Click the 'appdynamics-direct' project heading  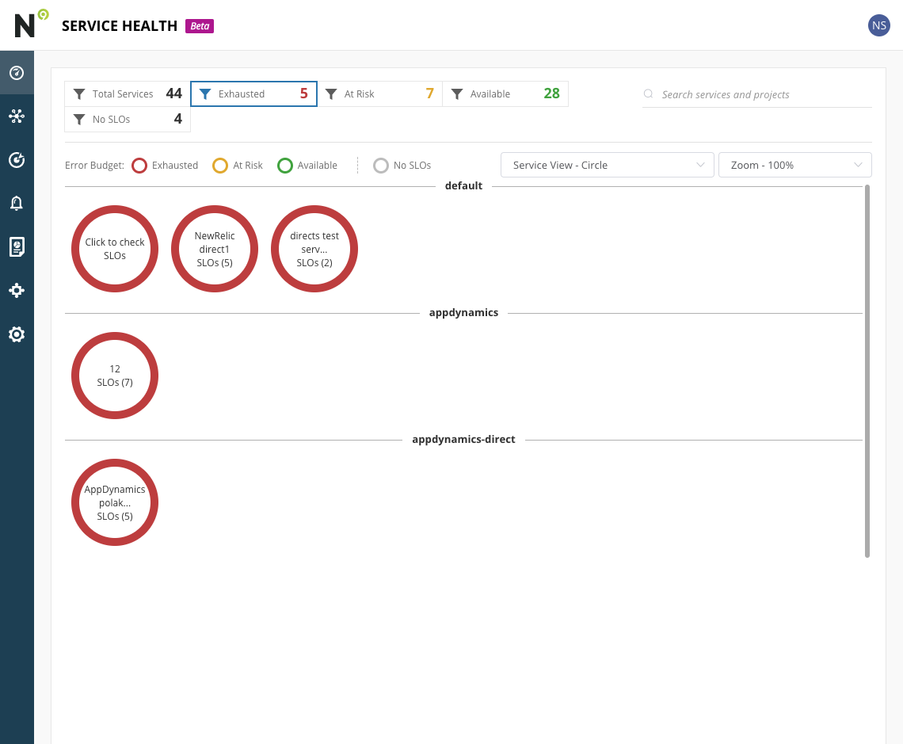[x=463, y=439]
